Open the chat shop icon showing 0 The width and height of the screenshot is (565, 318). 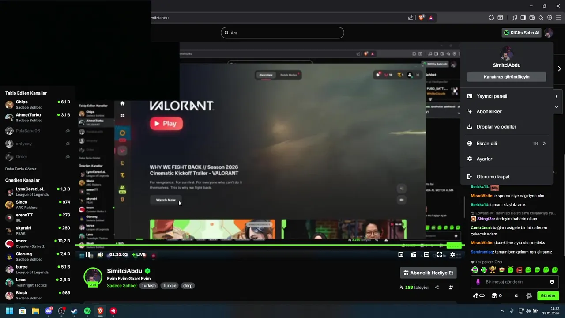click(497, 295)
